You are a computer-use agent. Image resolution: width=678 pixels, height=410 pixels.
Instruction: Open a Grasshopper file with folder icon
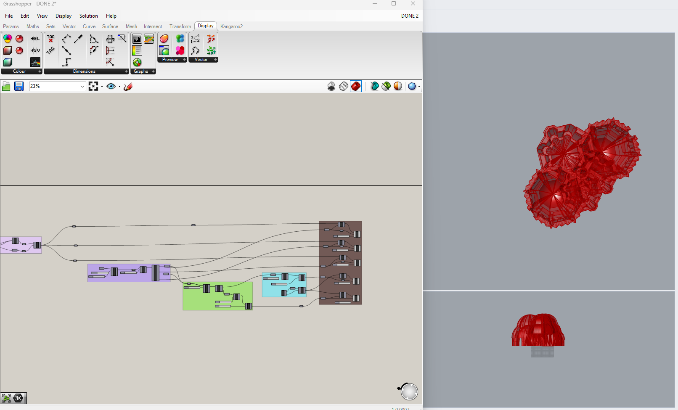[6, 86]
